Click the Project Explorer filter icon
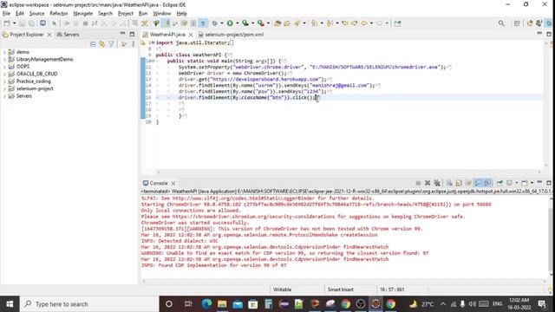This screenshot has height=312, width=555. 112,44
